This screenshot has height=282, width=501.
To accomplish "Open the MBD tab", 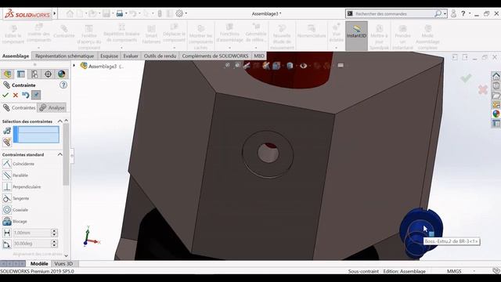I will coord(259,56).
